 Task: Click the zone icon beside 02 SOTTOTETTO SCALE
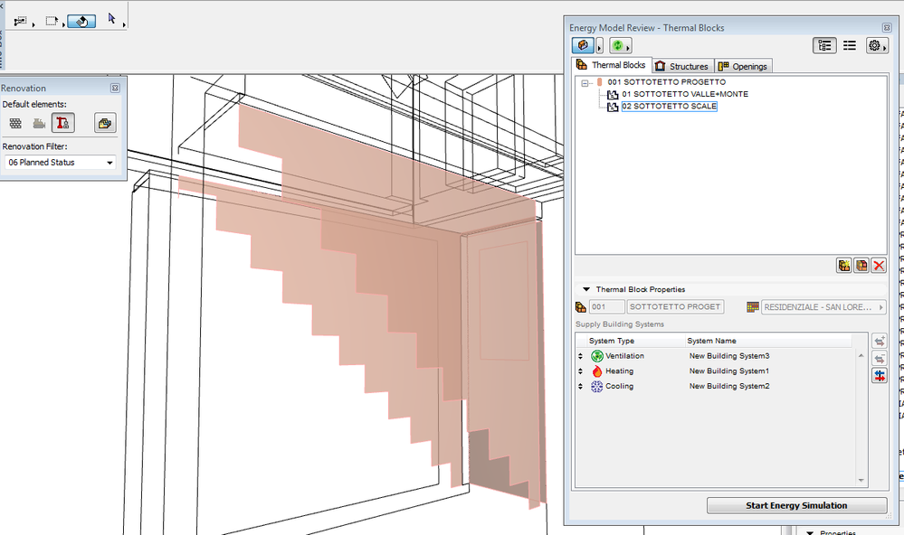[x=613, y=107]
